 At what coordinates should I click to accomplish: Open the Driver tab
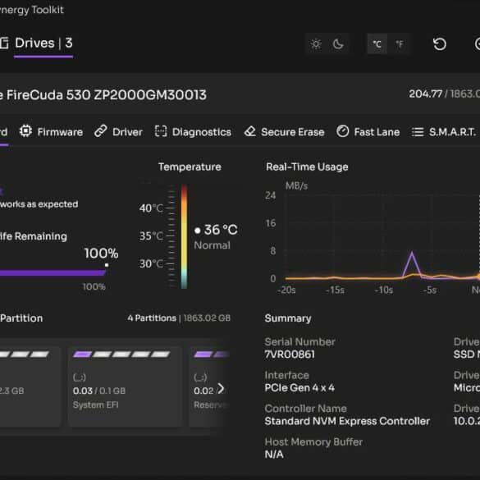[x=118, y=131]
